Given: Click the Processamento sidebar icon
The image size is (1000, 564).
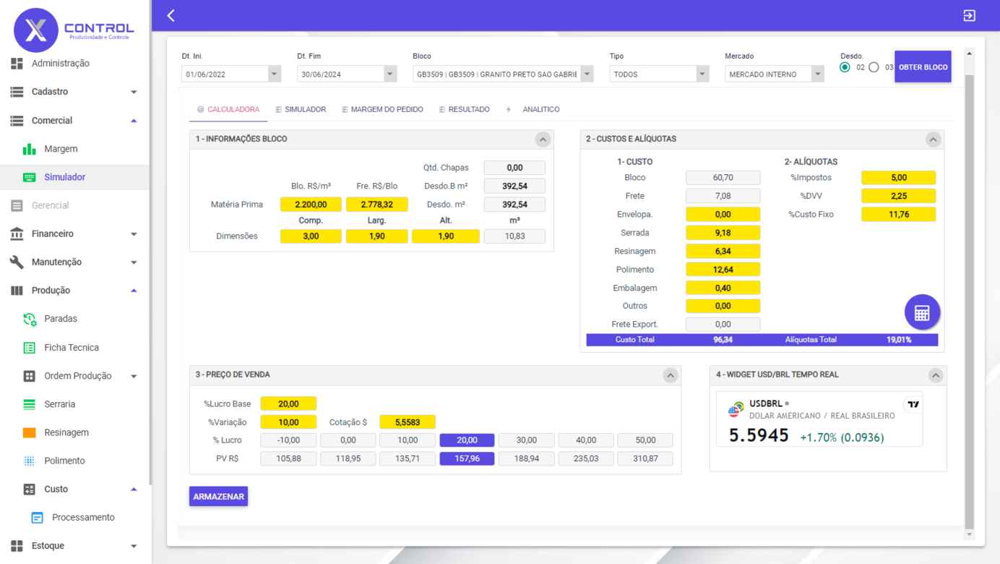Looking at the screenshot, I should click(37, 518).
